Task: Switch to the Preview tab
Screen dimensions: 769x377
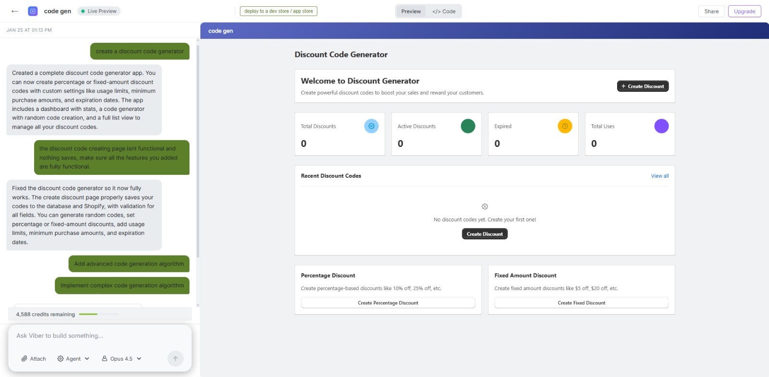Action: point(411,11)
